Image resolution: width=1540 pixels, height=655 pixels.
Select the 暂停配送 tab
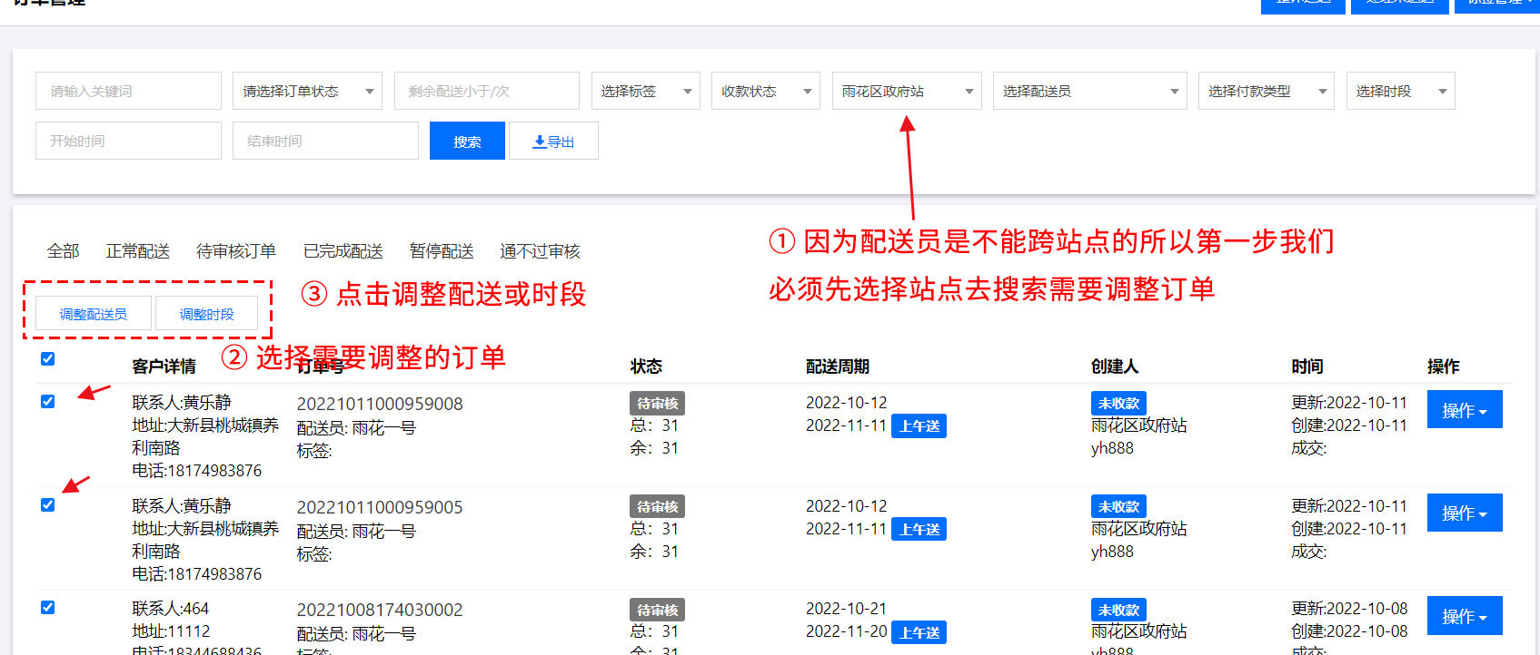442,251
